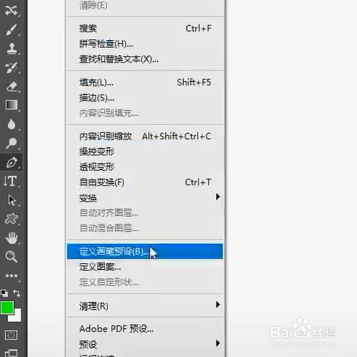This screenshot has width=357, height=357.
Task: Expand the 清理(R) submenu
Action: coord(145,306)
